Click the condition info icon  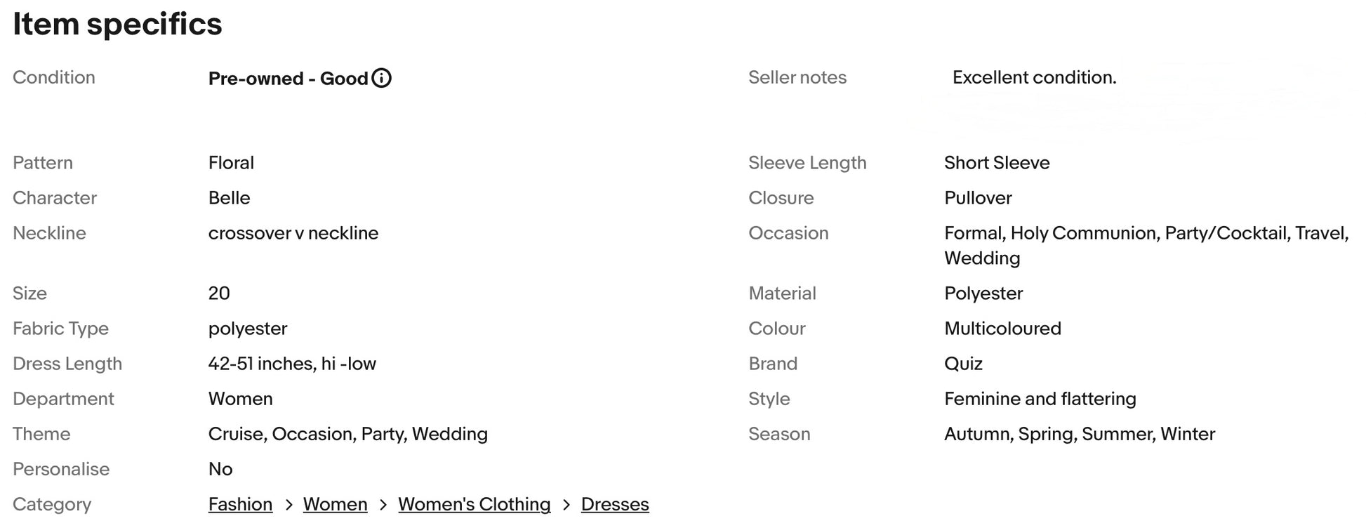point(381,78)
